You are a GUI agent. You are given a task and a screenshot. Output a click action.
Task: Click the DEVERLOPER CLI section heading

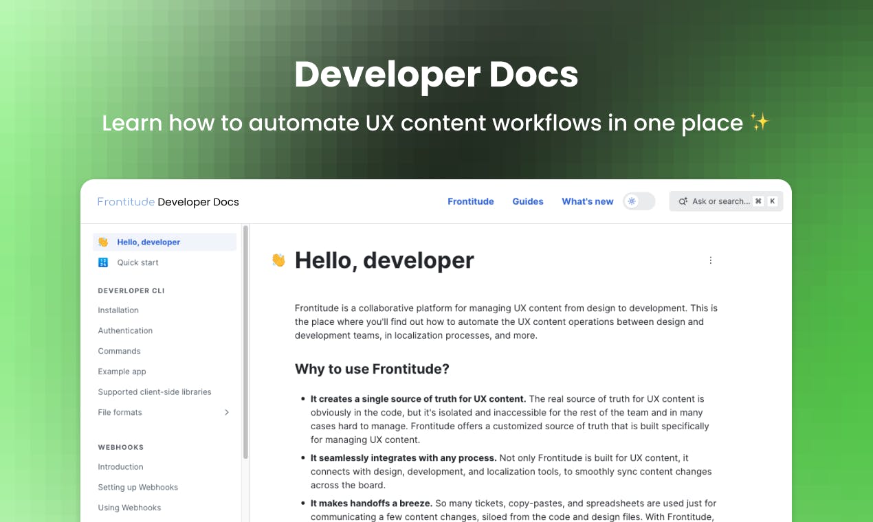coord(131,291)
